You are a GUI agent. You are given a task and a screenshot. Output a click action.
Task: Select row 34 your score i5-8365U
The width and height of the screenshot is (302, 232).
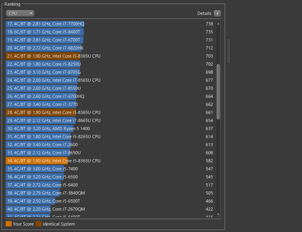click(x=110, y=161)
